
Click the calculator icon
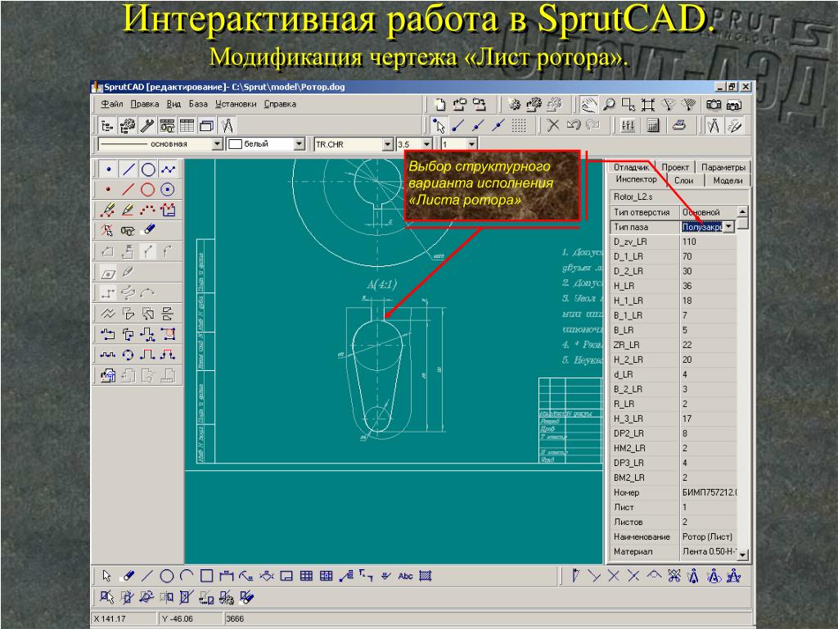pyautogui.click(x=652, y=125)
